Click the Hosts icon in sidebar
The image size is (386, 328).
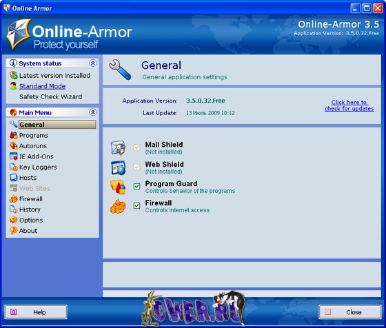coord(13,177)
